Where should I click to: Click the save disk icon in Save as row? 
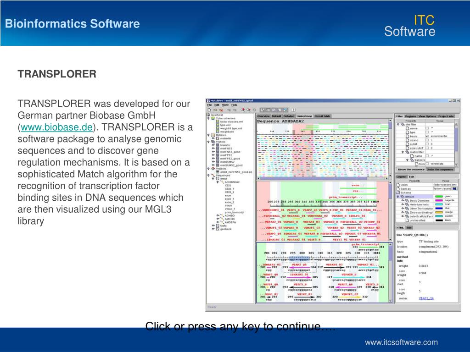tap(454, 188)
